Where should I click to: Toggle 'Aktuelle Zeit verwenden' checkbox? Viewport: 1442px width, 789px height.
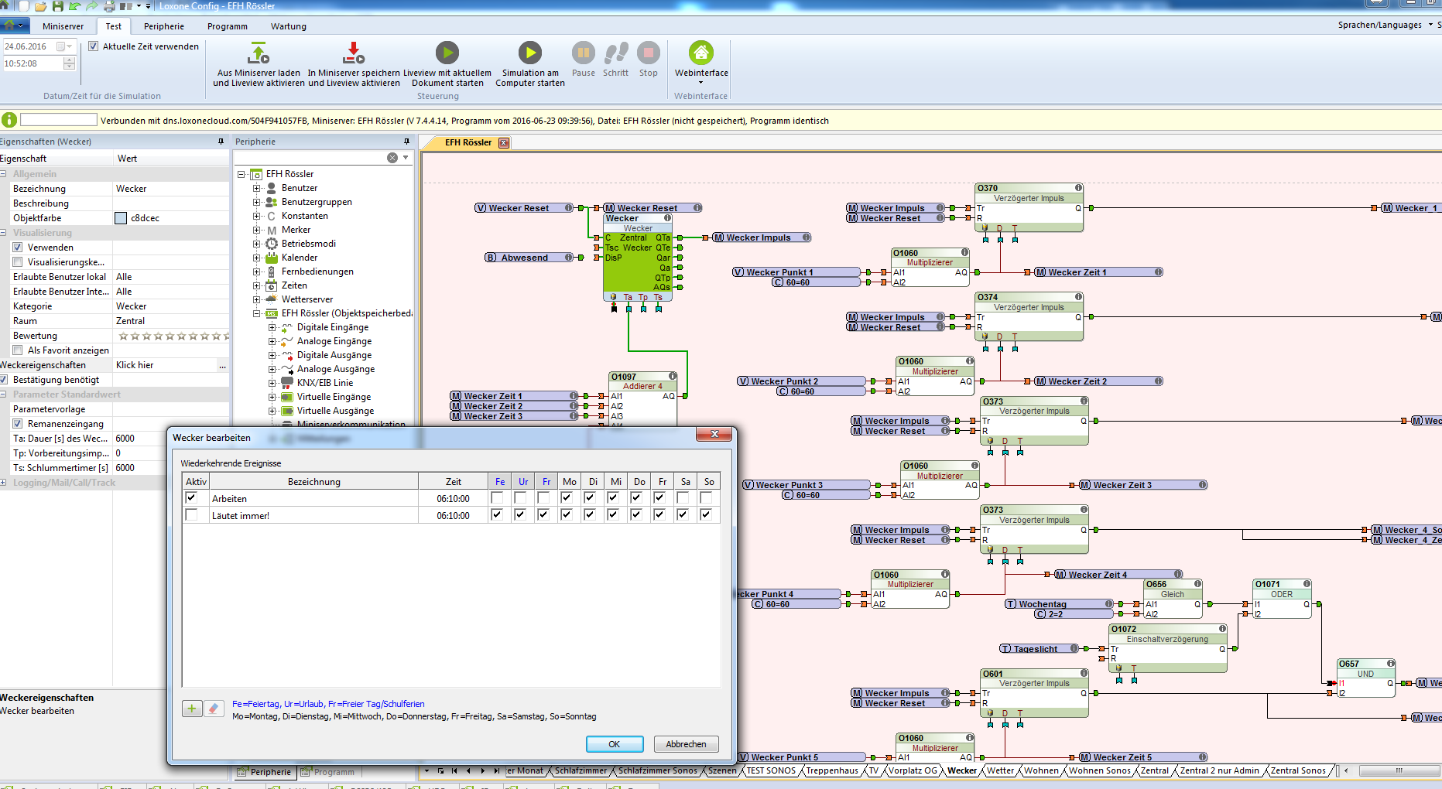(x=94, y=46)
